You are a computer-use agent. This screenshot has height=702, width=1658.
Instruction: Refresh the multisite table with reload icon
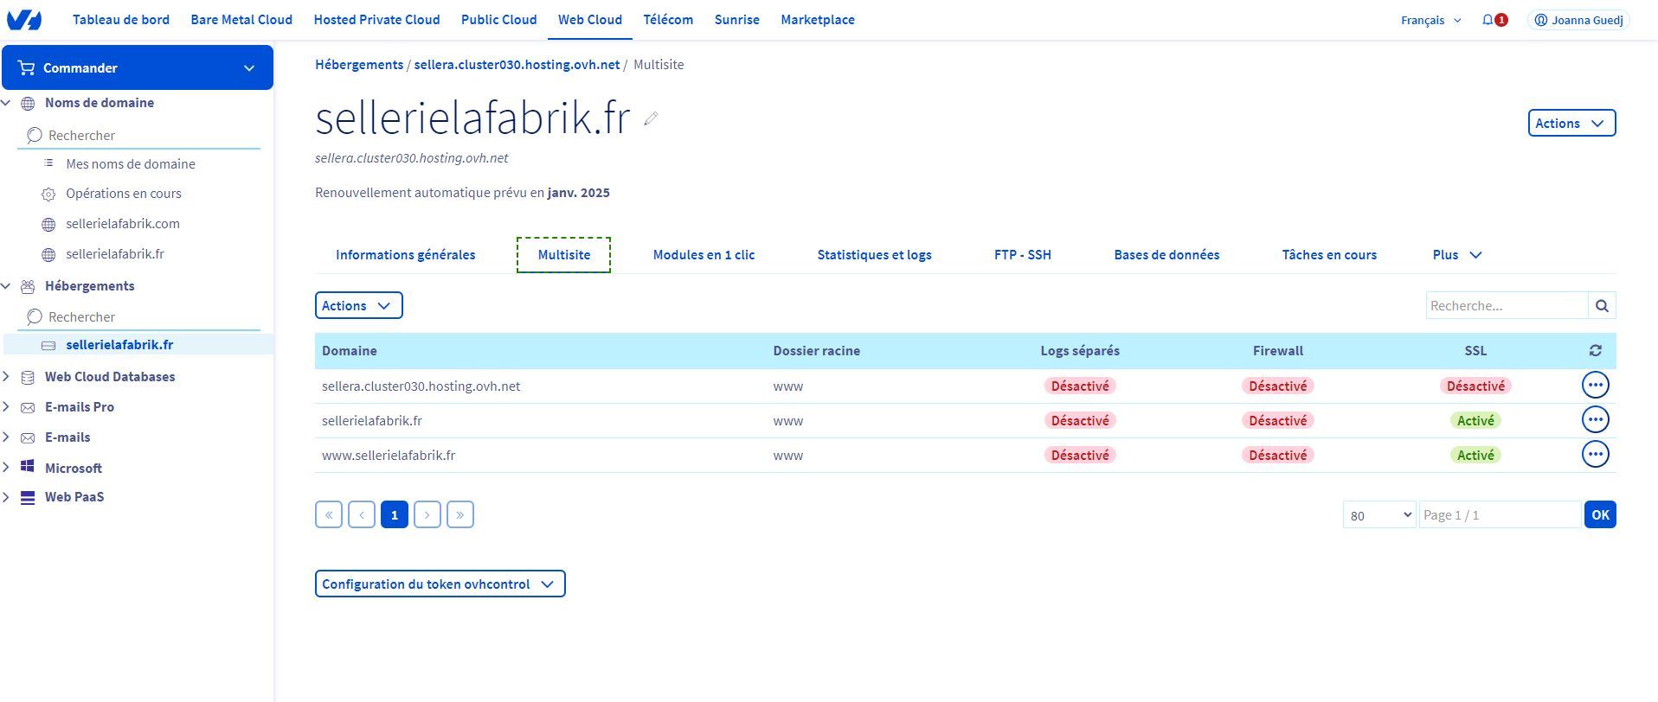point(1595,351)
